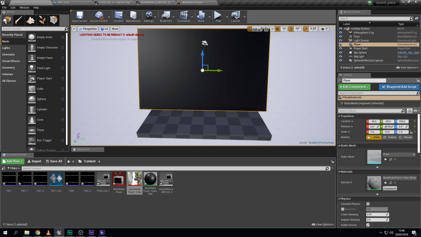Open the File menu
The height and width of the screenshot is (237, 421).
coord(4,8)
